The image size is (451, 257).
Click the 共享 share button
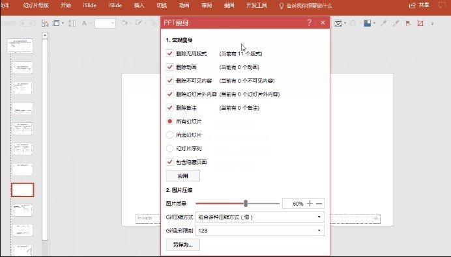click(419, 5)
